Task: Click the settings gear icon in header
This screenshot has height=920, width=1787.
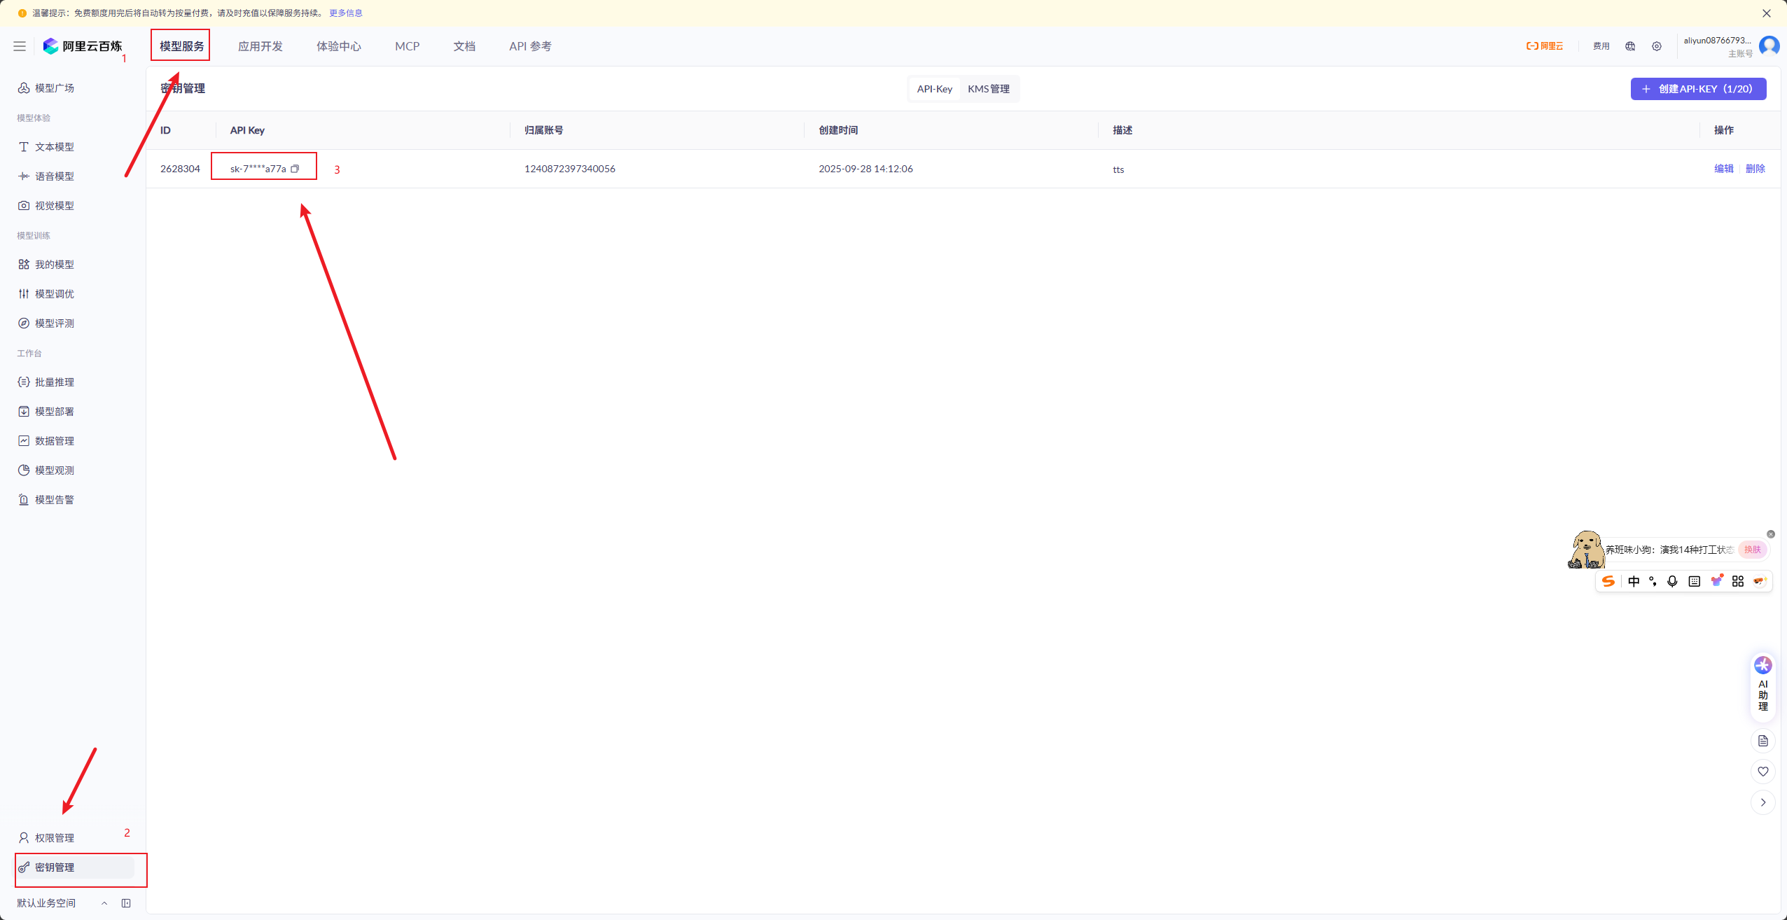Action: 1656,46
